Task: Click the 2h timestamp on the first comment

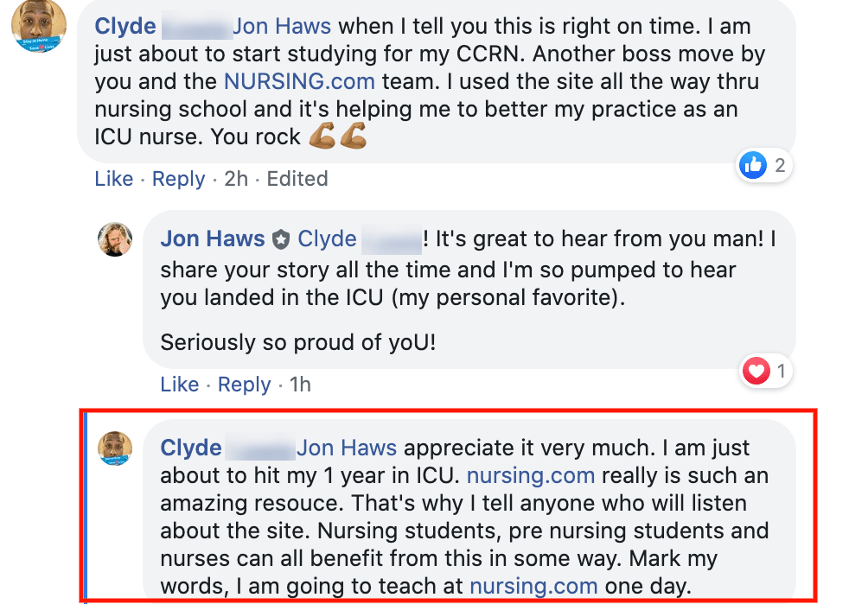Action: [x=235, y=179]
